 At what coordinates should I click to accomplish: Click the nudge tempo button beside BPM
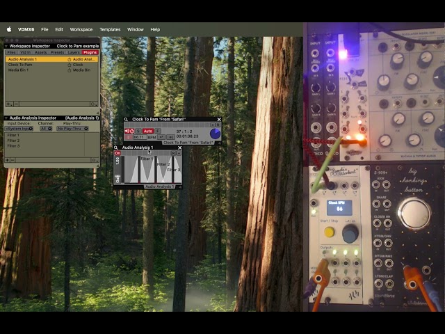(170, 137)
